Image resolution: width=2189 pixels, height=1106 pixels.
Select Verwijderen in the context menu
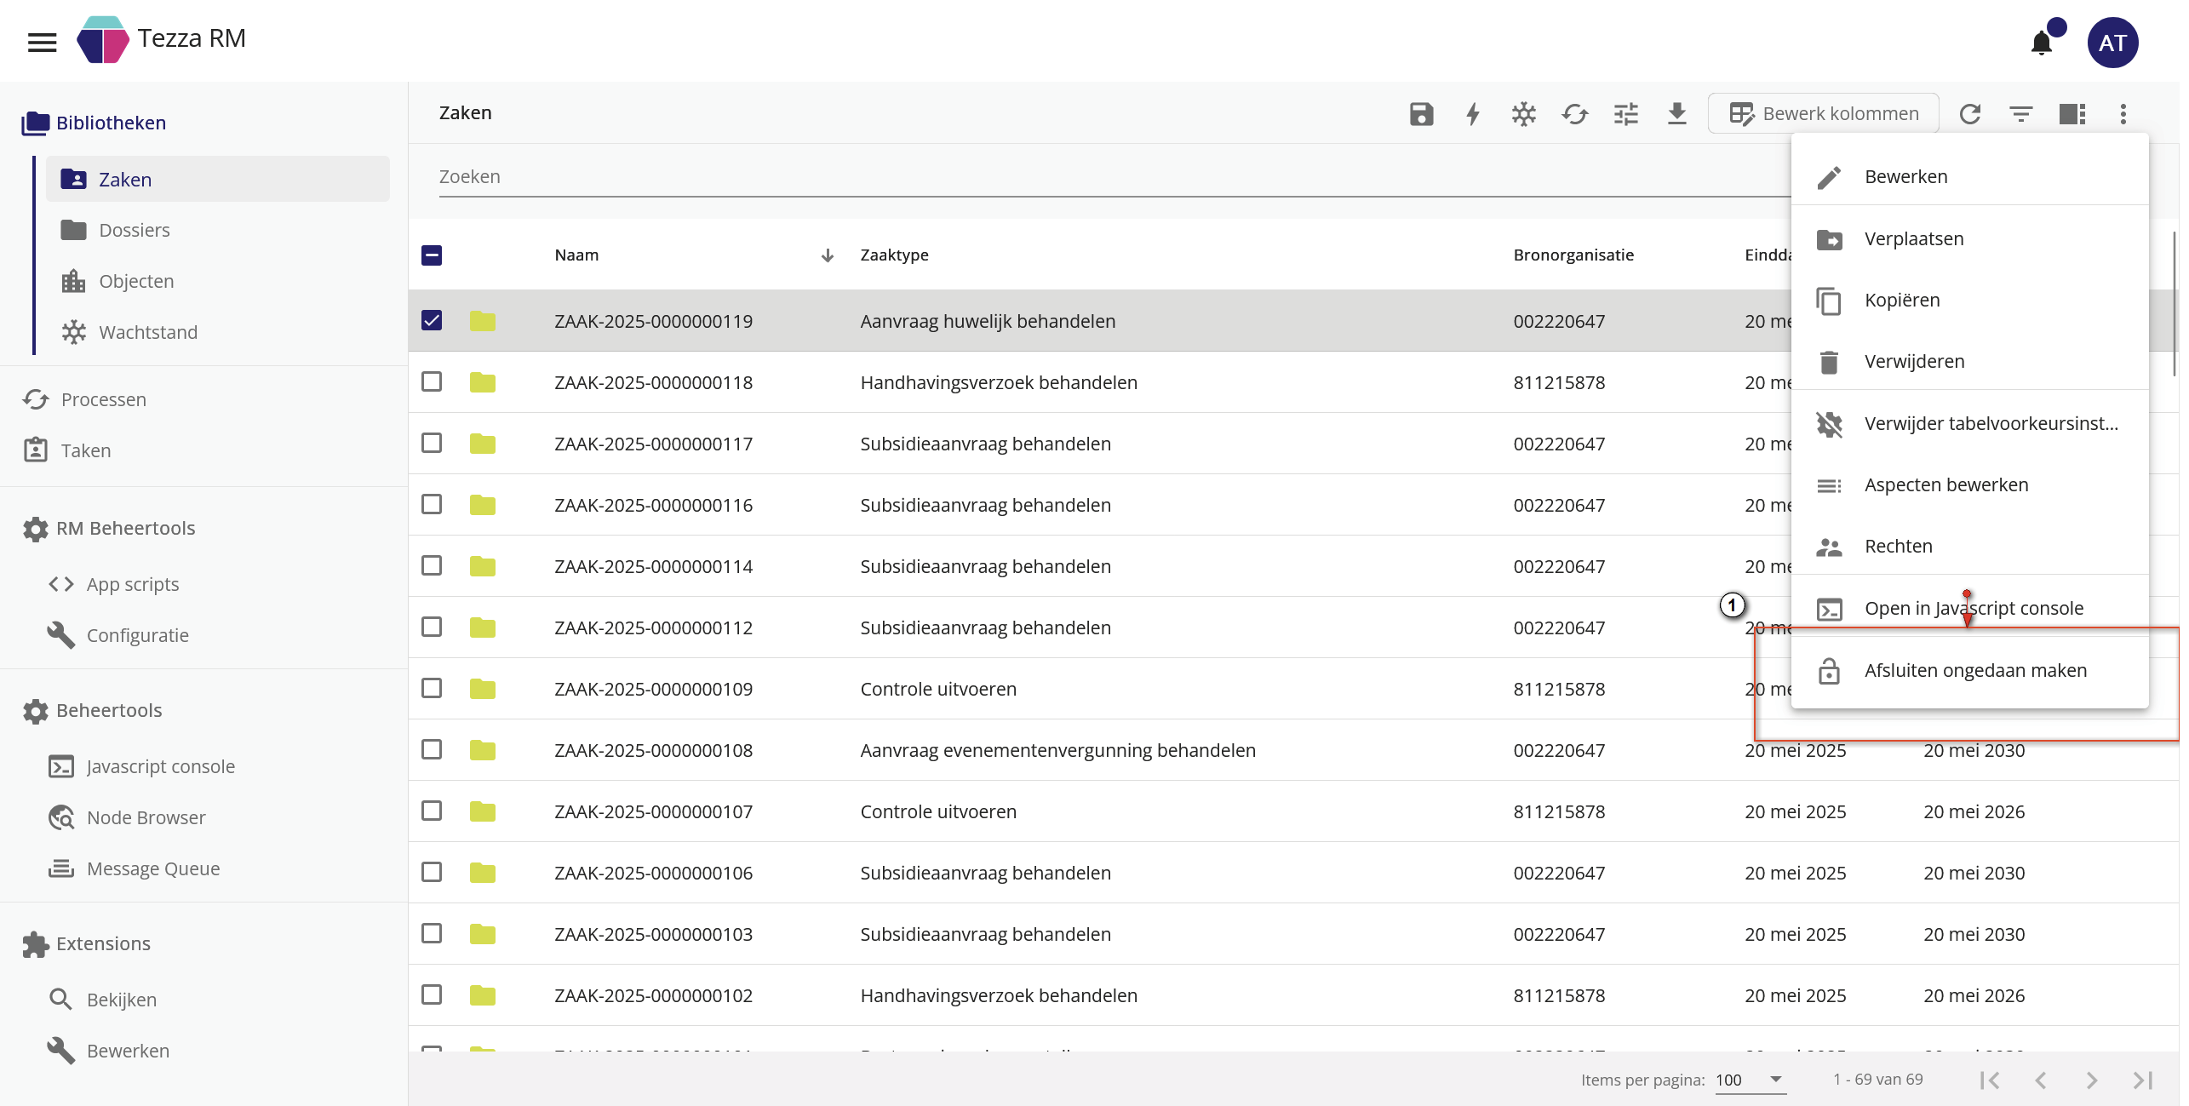pyautogui.click(x=1969, y=361)
